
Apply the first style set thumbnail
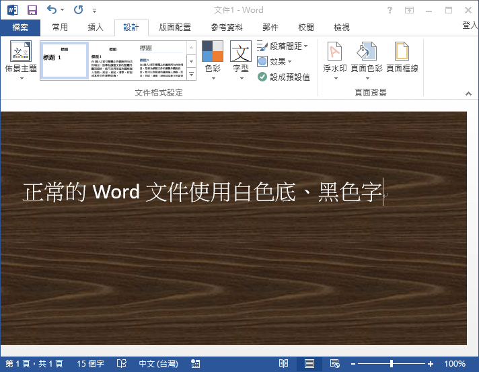click(x=65, y=60)
